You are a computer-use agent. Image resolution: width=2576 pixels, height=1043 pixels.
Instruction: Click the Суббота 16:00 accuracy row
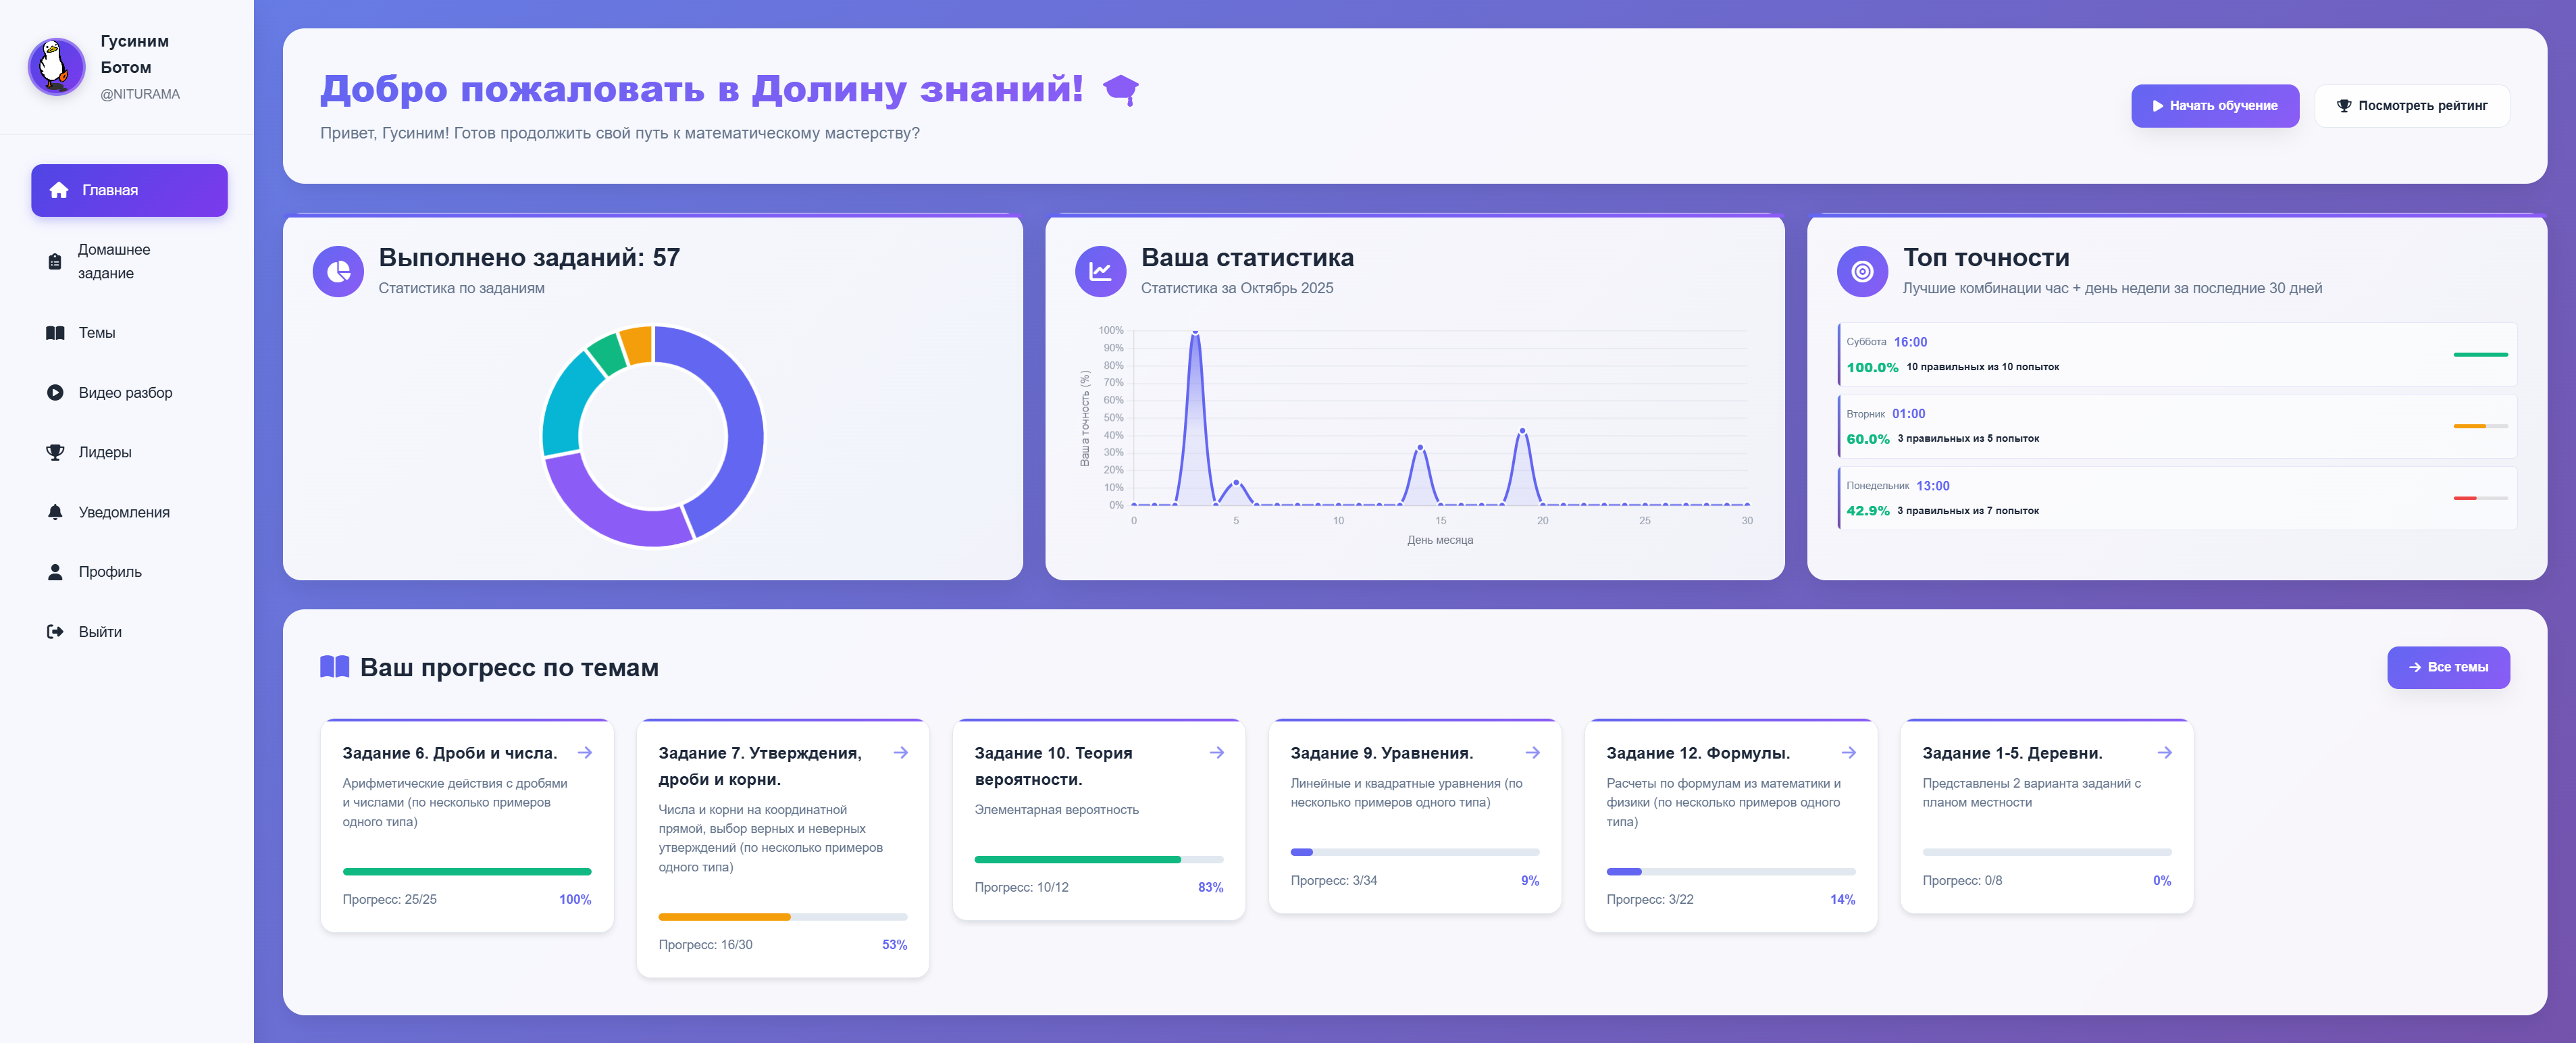(x=2177, y=355)
